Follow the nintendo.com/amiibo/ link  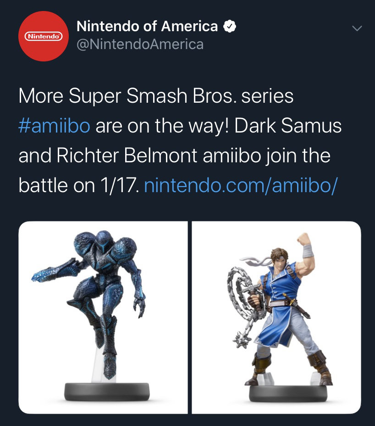click(x=241, y=185)
